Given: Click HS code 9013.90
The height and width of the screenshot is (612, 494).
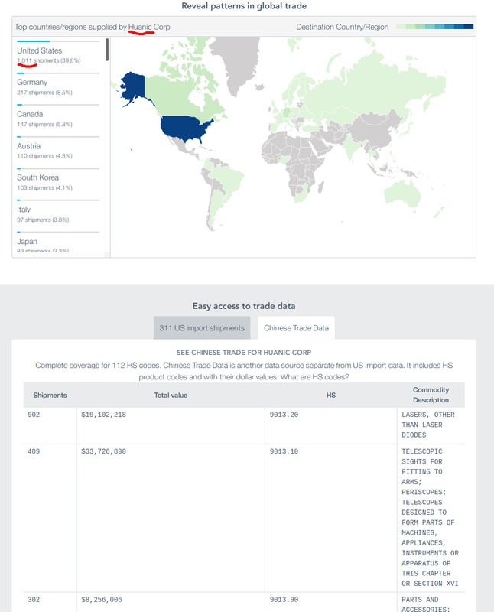Looking at the screenshot, I should (x=284, y=600).
